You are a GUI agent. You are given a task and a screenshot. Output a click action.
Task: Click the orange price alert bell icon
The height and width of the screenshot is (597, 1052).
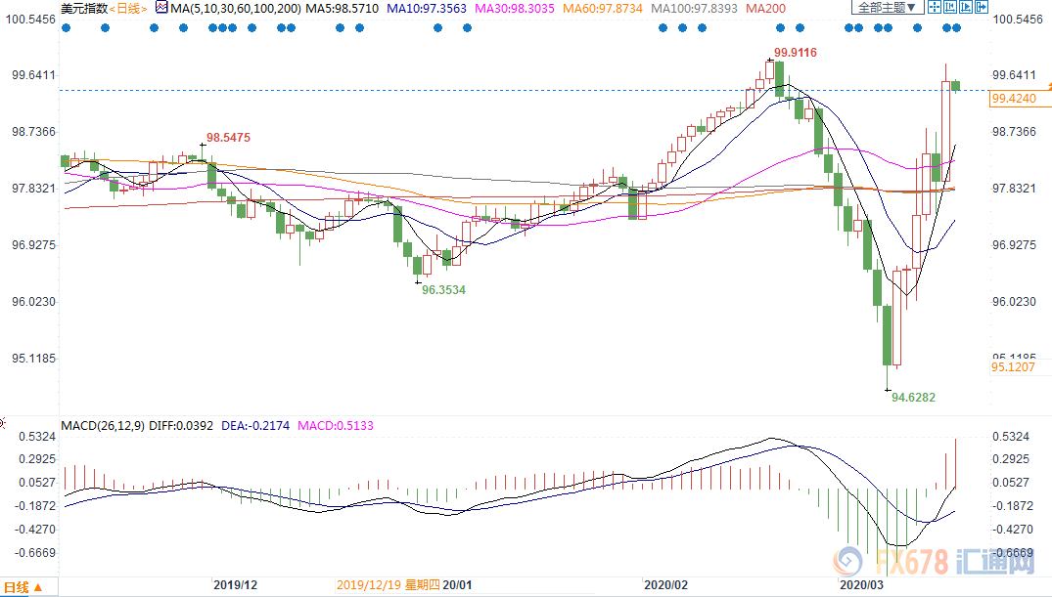(x=1046, y=86)
